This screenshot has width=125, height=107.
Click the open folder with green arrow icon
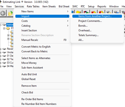click(10, 13)
